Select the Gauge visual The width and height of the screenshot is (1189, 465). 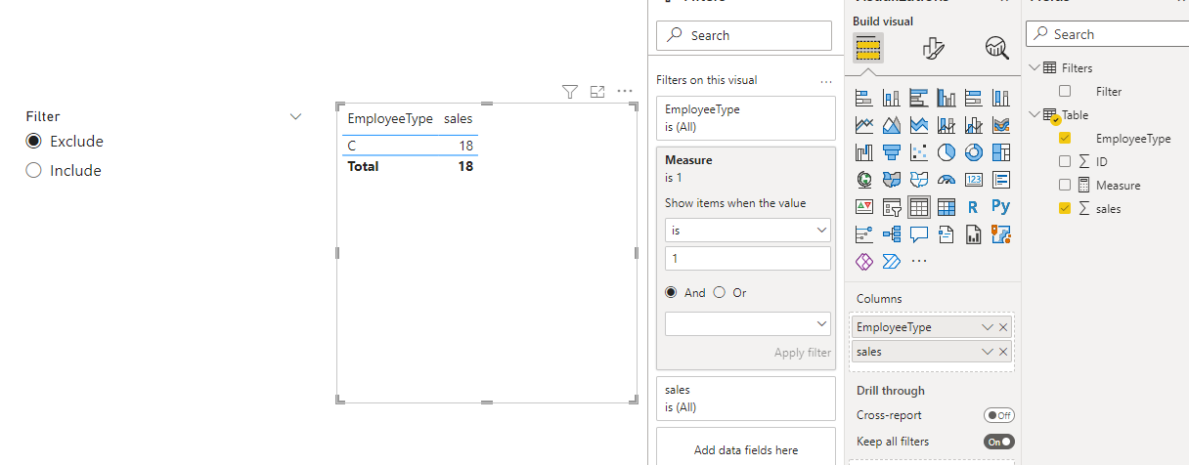(947, 180)
